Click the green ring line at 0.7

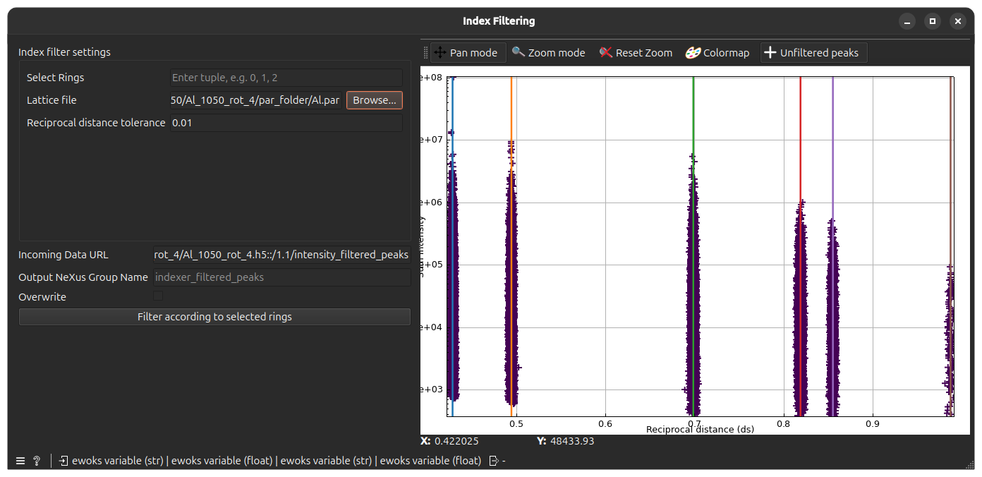pyautogui.click(x=693, y=246)
